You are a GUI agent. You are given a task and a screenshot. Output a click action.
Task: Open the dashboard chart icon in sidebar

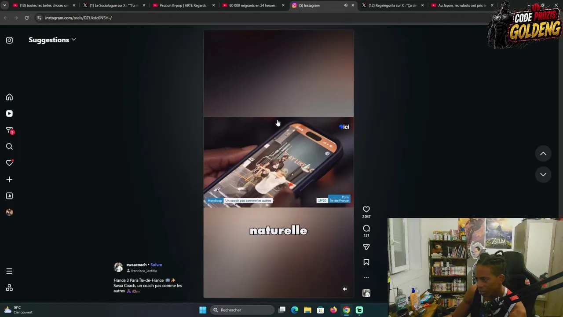pyautogui.click(x=9, y=196)
